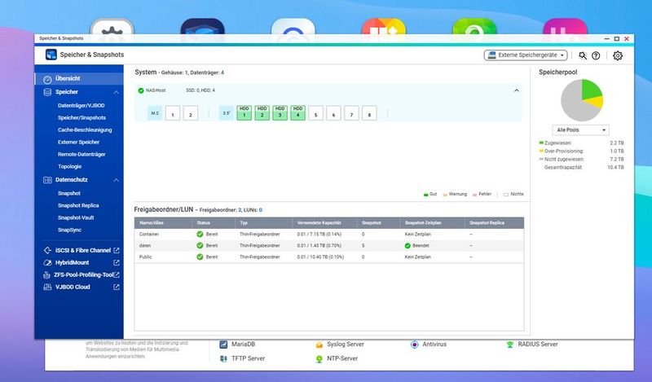Go to Übersicht in the sidebar
652x382 pixels.
[x=68, y=78]
